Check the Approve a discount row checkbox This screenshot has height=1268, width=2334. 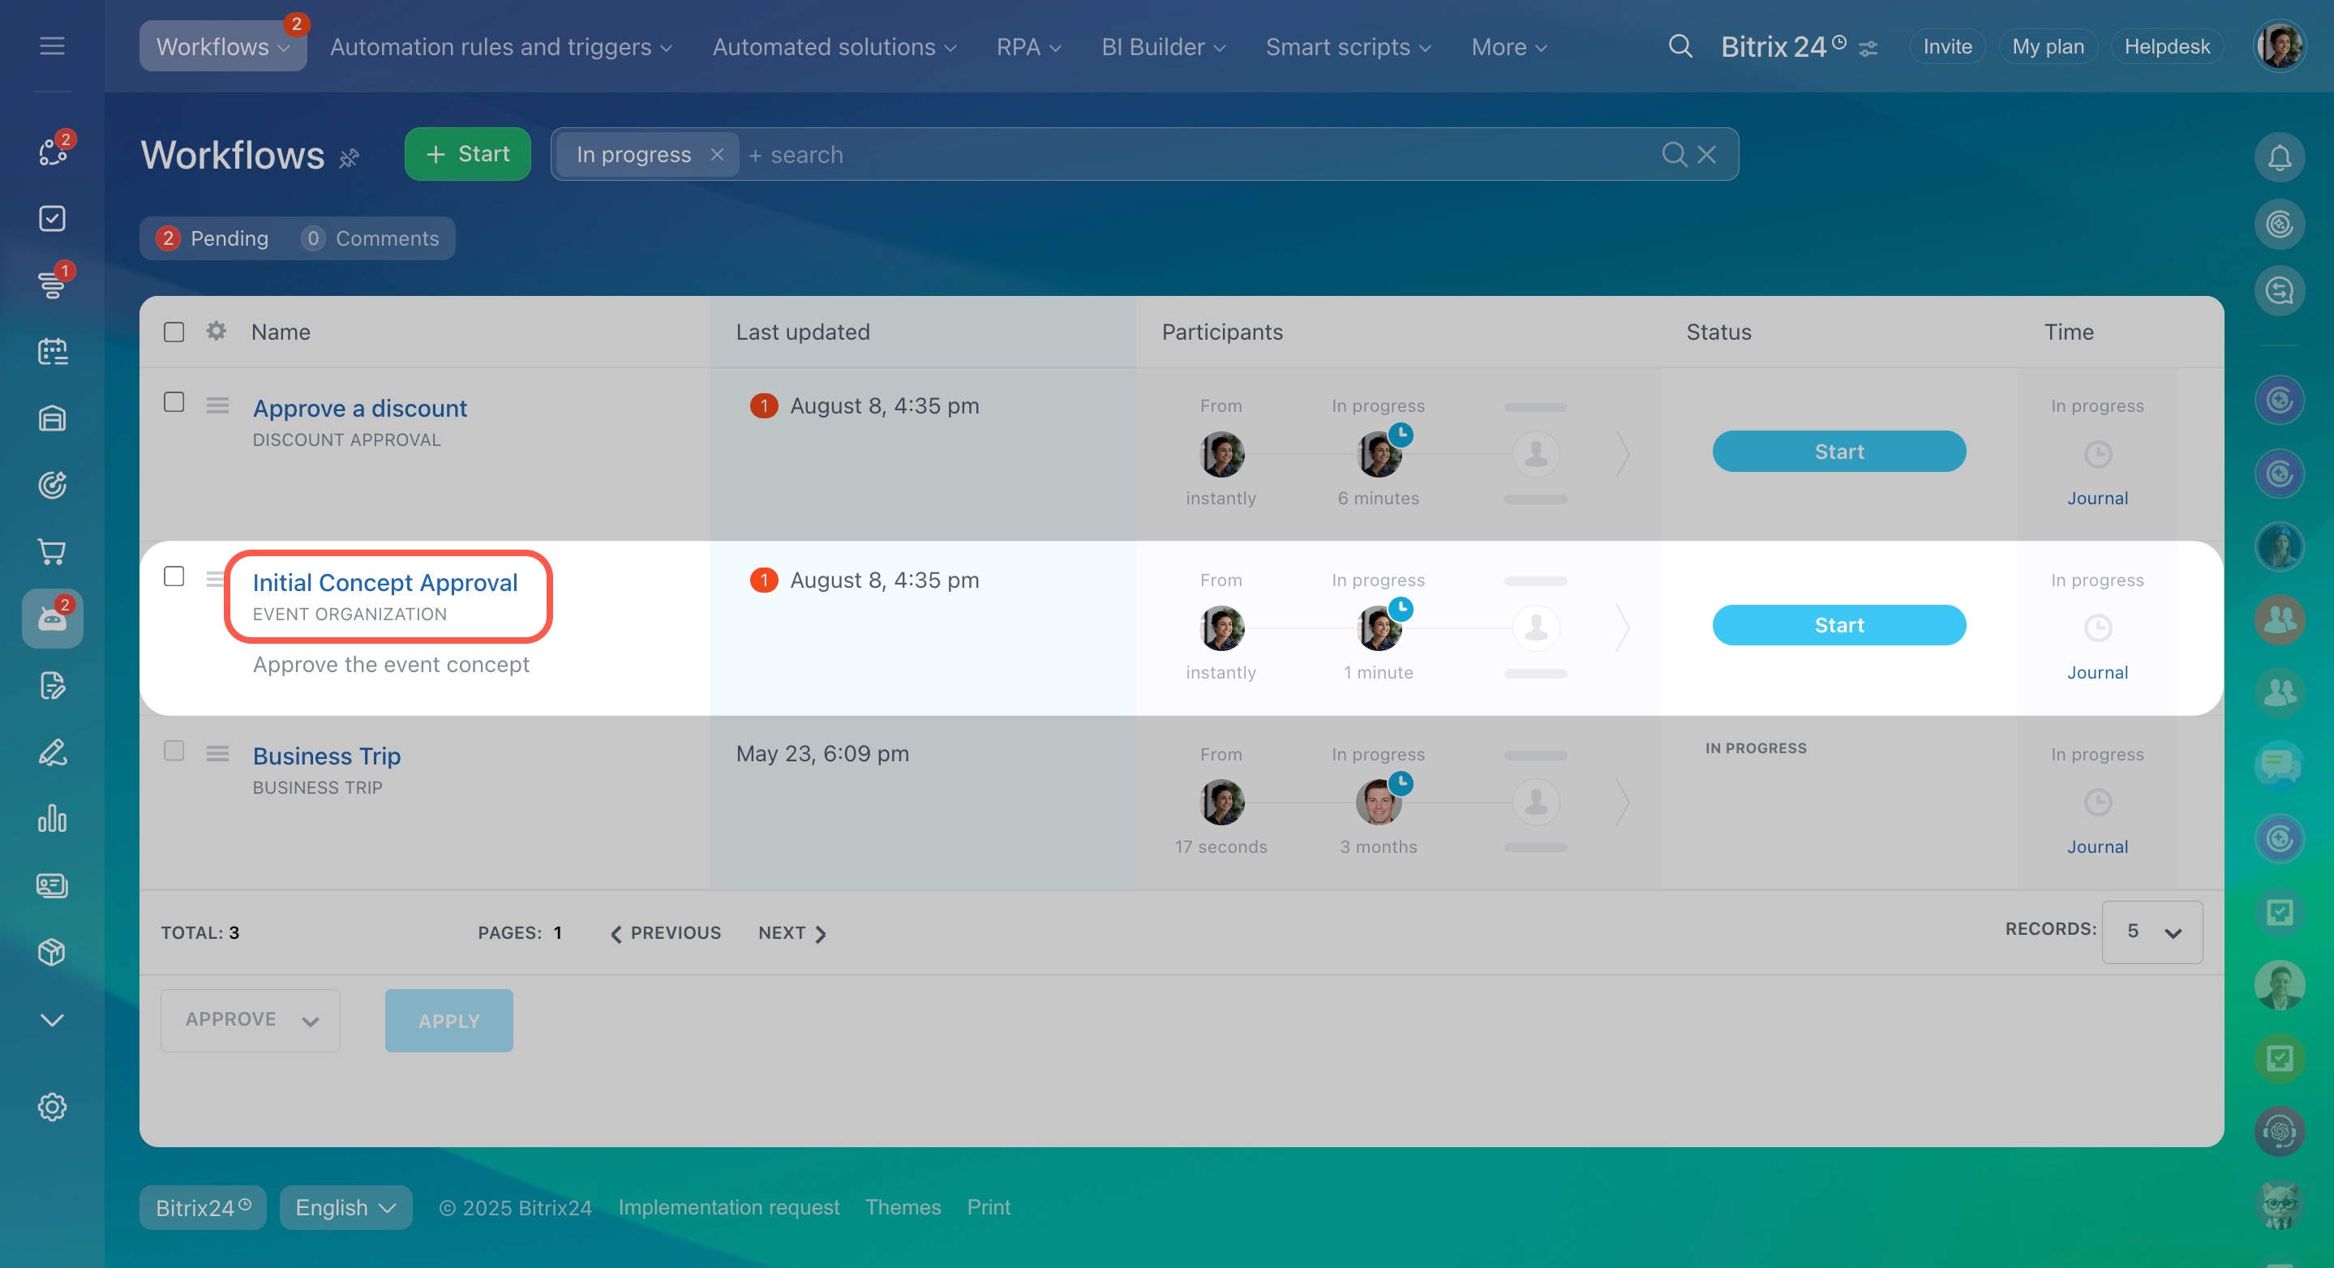coord(174,401)
